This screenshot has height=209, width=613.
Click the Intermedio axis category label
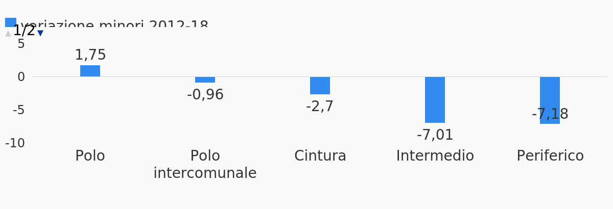[x=435, y=156]
